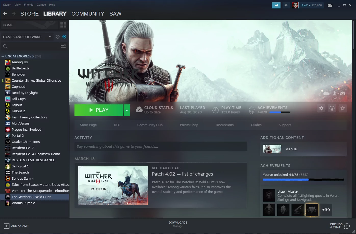Open the Steam menu
This screenshot has width=356, height=234.
tap(7, 5)
